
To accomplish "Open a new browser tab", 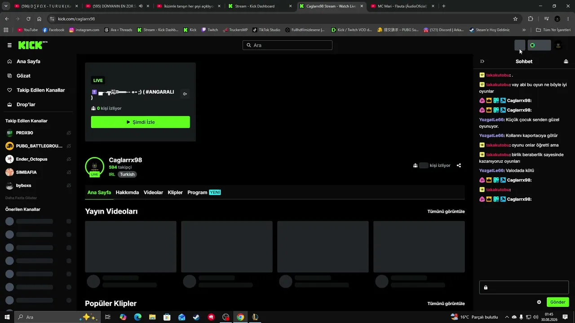I will tap(444, 6).
